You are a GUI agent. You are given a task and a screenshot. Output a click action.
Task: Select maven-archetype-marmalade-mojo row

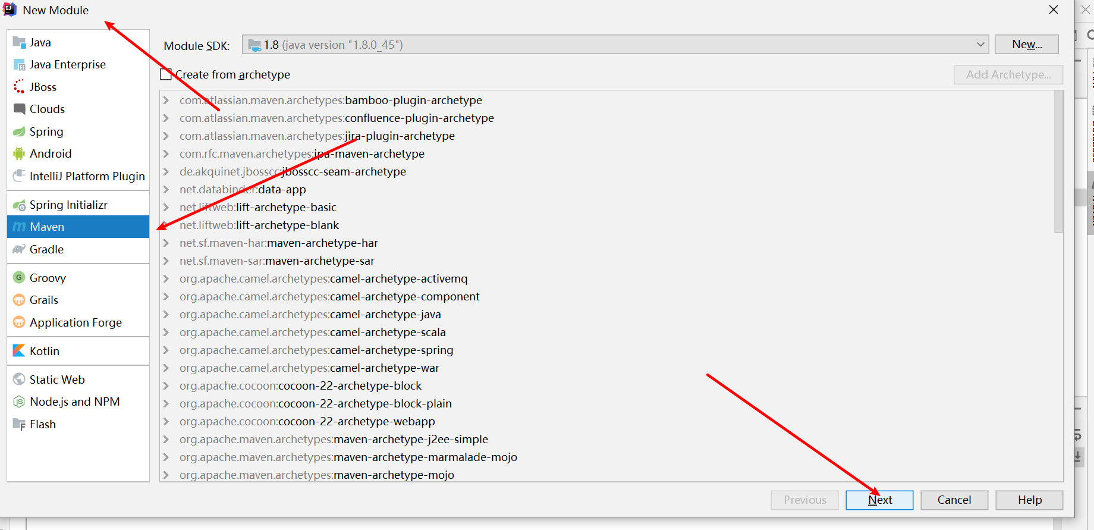[x=606, y=457]
